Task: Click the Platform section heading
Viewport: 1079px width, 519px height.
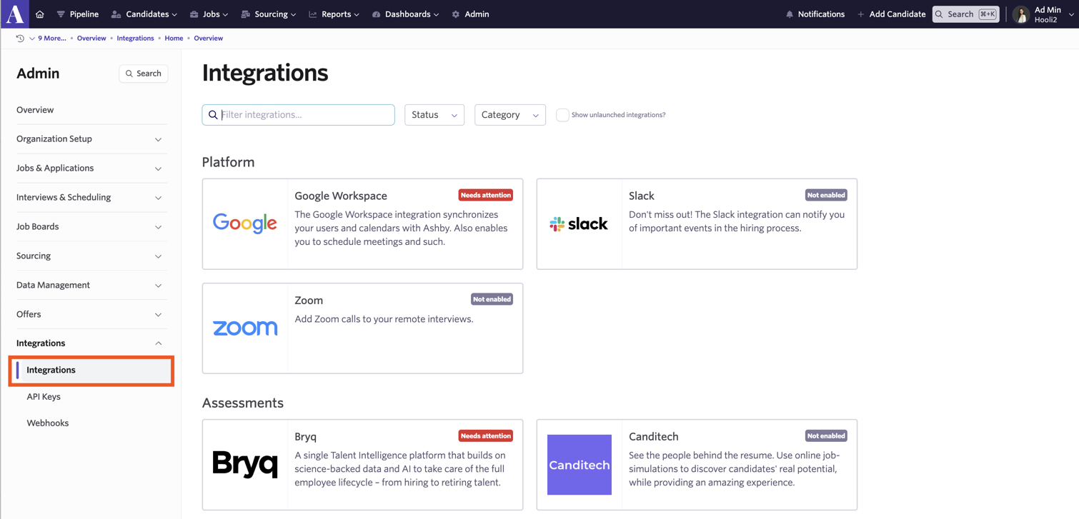Action: pos(229,162)
